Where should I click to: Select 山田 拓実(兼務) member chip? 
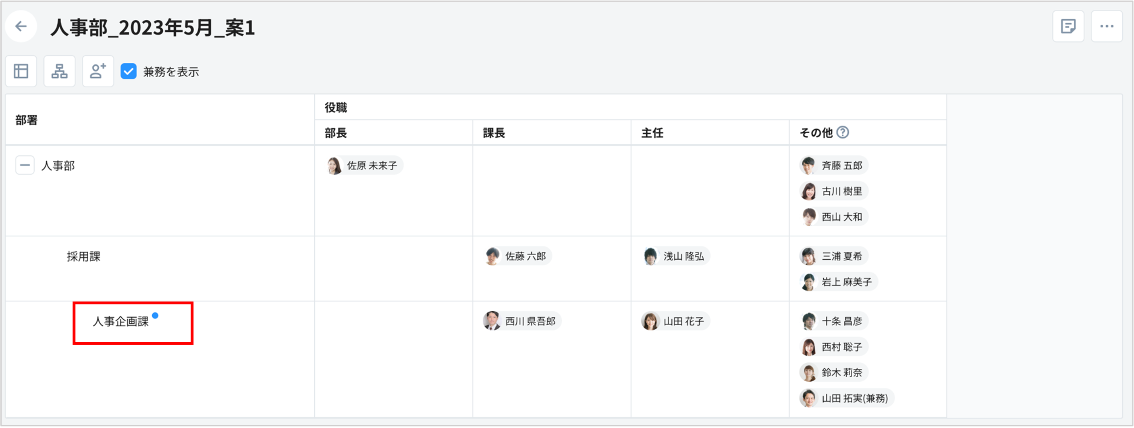pyautogui.click(x=847, y=399)
